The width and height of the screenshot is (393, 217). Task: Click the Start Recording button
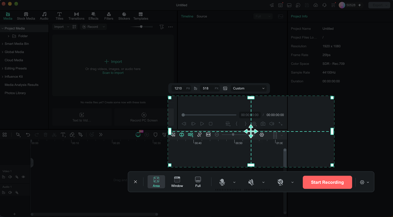tap(327, 182)
